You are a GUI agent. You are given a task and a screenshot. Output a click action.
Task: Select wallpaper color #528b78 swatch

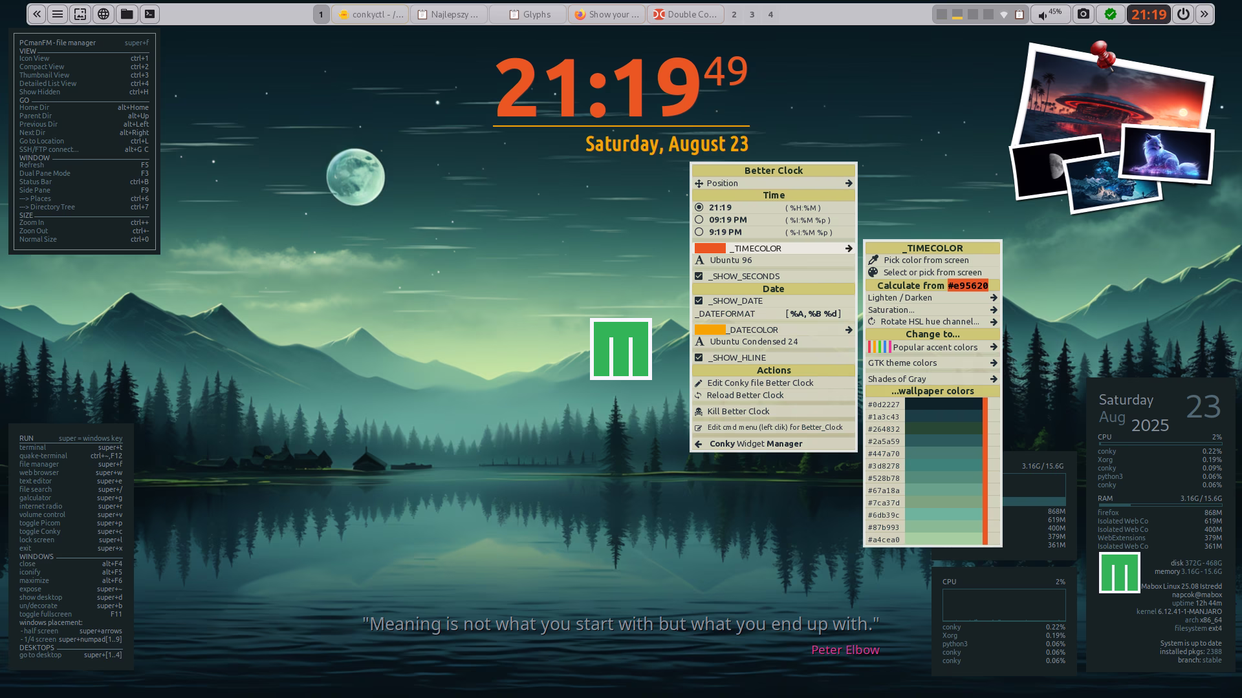pyautogui.click(x=943, y=478)
